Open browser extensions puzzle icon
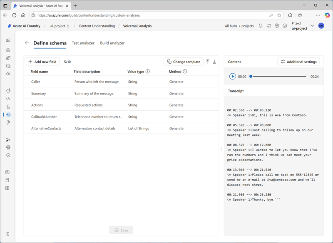This screenshot has width=333, height=243. (x=290, y=15)
